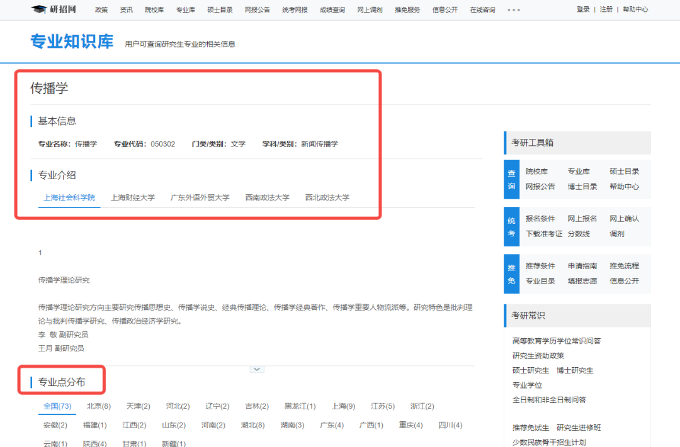Image resolution: width=680 pixels, height=447 pixels.
Task: Open the ··· overflow menu in the navigation bar
Action: tap(514, 9)
